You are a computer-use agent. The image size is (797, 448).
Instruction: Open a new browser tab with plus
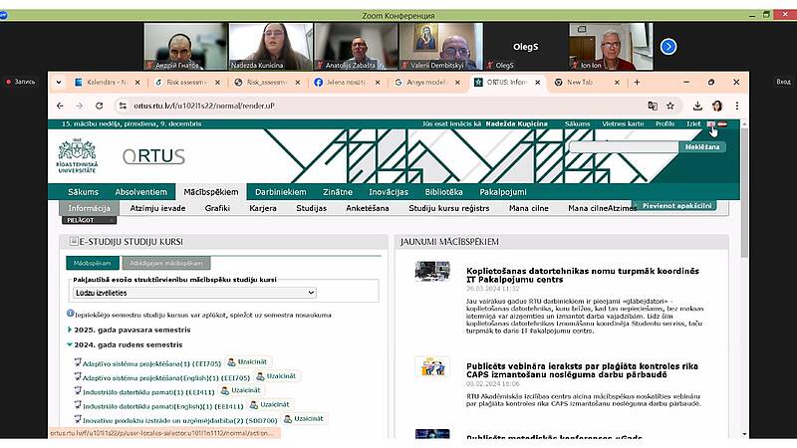(637, 83)
